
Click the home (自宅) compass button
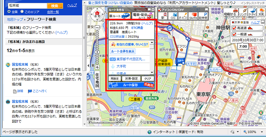coord(98,13)
